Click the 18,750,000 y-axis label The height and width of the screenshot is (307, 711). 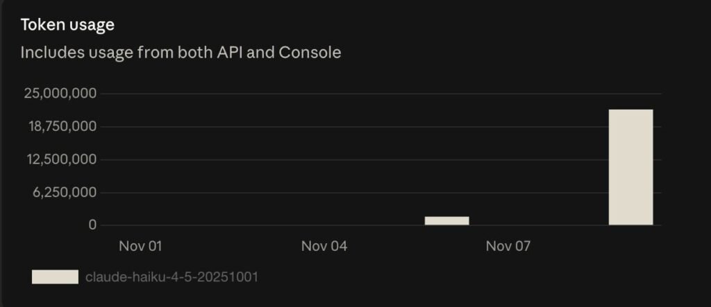tap(60, 127)
